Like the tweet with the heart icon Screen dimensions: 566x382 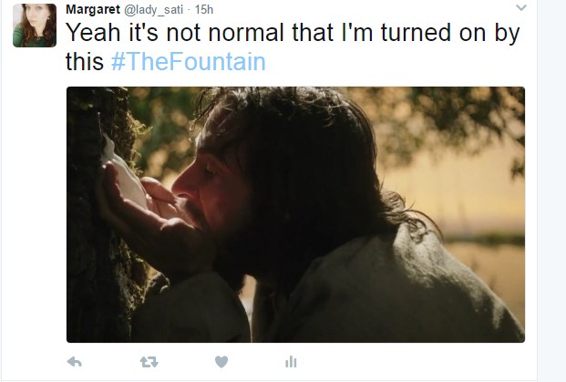(221, 361)
